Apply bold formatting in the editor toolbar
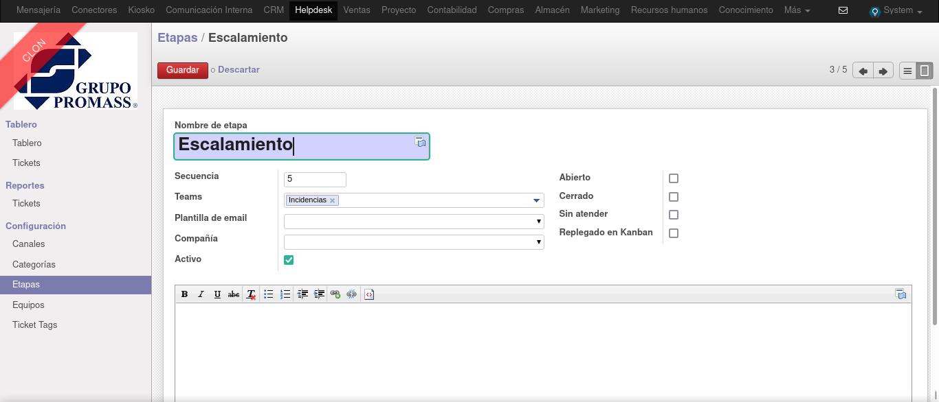The width and height of the screenshot is (939, 402). click(184, 294)
